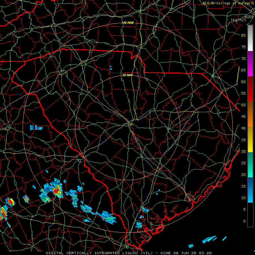This screenshot has width=255, height=255.
Task: Click the 55 value on the color scale
Action: pyautogui.click(x=243, y=93)
